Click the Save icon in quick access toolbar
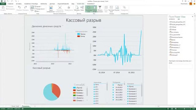196x110 pixels. click(x=5, y=1)
